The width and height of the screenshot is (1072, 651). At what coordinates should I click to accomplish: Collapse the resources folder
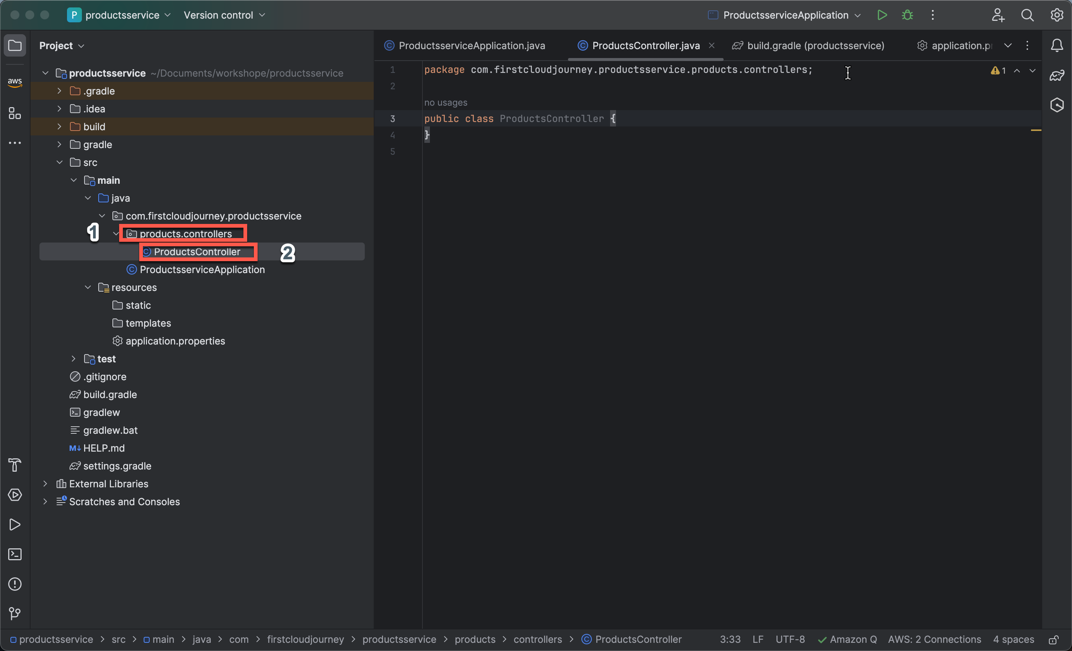click(x=87, y=287)
